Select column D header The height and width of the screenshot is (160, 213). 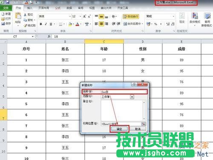(x=143, y=41)
